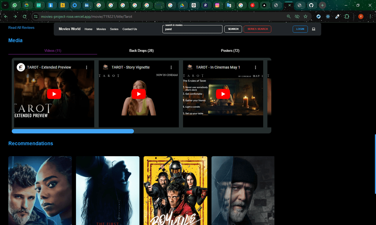This screenshot has height=225, width=376.
Task: Toggle the theme via monitor icon
Action: (x=314, y=29)
